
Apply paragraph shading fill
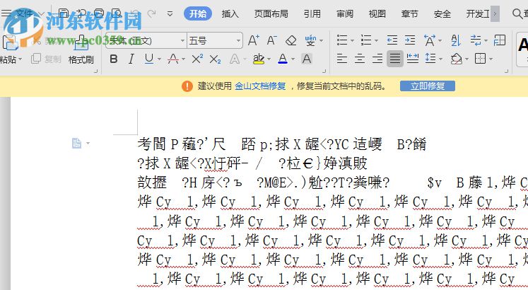tap(457, 59)
